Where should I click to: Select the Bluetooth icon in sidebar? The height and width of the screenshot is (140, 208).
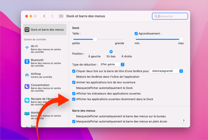coord(27,62)
